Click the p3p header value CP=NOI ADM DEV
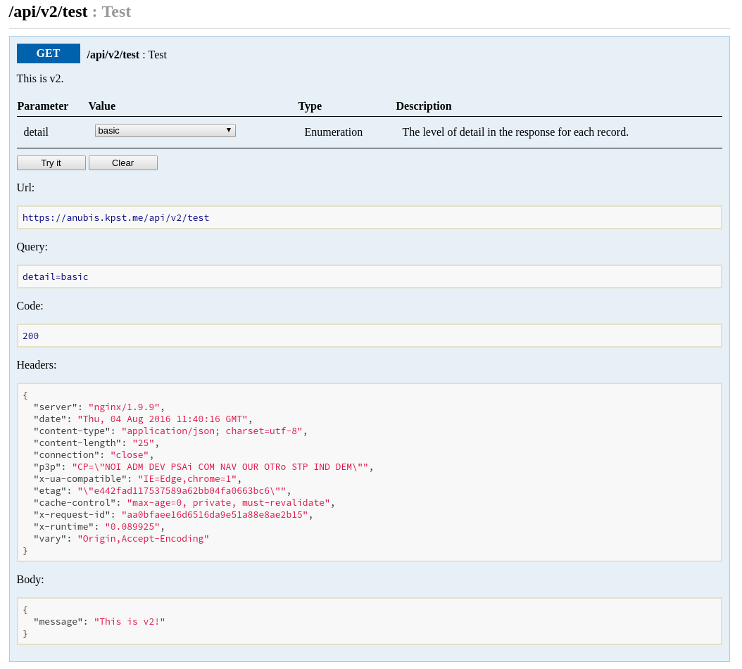This screenshot has width=742, height=669. coord(220,466)
